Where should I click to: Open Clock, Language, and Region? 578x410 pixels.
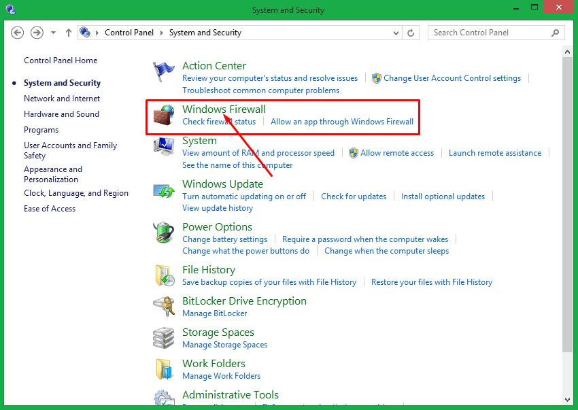point(76,193)
